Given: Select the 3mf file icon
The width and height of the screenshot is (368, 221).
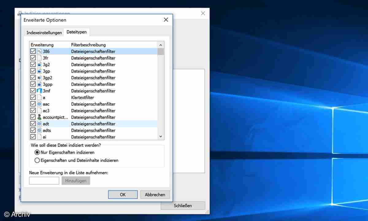Looking at the screenshot, I should point(39,91).
